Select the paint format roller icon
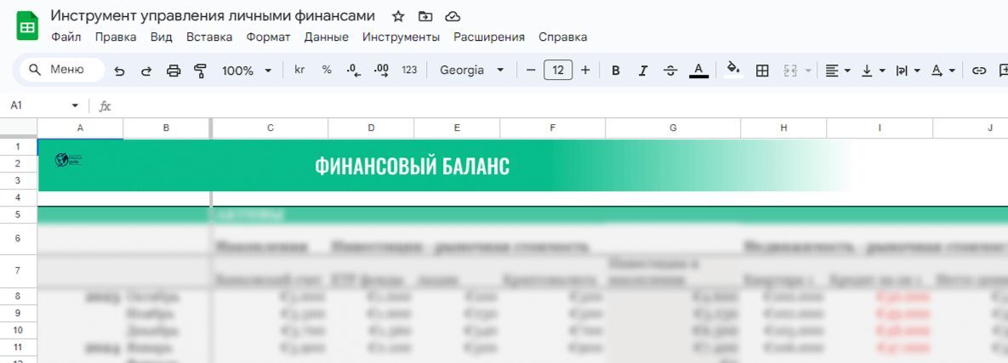Screen dimensions: 1008x363 (201, 71)
